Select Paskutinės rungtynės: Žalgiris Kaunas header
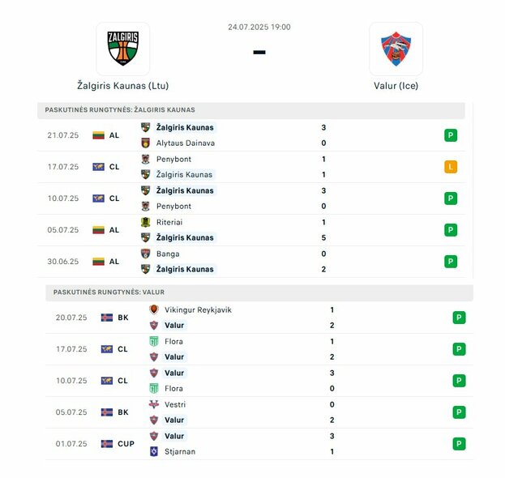 251,110
